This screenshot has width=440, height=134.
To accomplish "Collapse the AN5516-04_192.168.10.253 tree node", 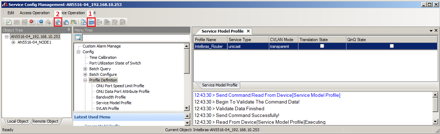I will (7, 37).
